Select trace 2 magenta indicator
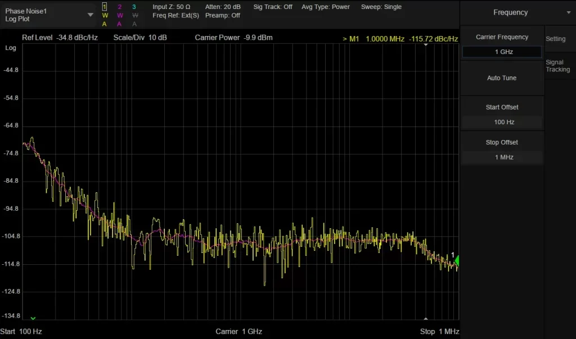 coord(119,7)
